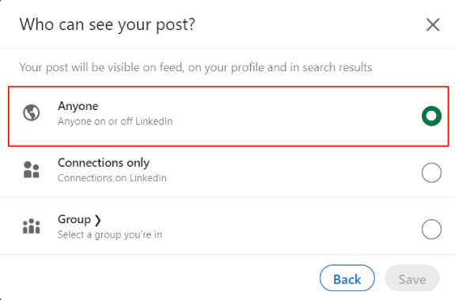
Task: Click the 'Connections only' option label
Action: [x=104, y=163]
